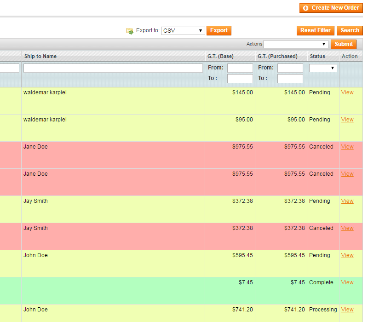Click the Ship to Name filter field
Screen dimensions: 368x322
coord(113,68)
